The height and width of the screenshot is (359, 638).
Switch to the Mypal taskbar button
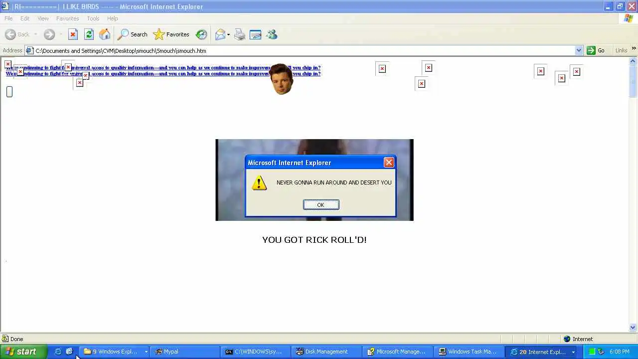[185, 352]
